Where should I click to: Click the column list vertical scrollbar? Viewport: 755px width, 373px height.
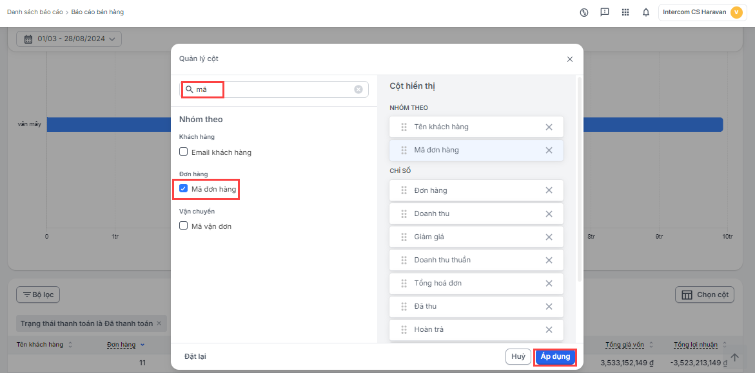pos(579,180)
